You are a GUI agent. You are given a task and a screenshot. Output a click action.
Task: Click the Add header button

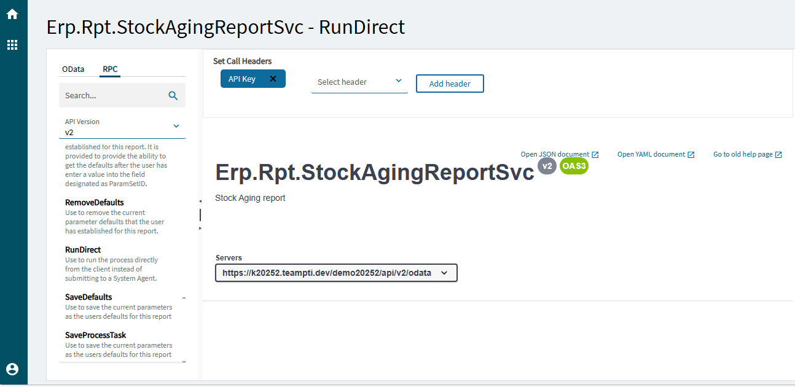point(450,84)
